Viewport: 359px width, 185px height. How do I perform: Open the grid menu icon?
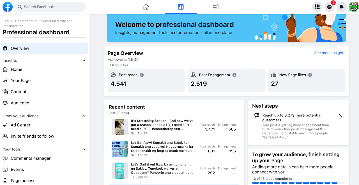(x=317, y=7)
